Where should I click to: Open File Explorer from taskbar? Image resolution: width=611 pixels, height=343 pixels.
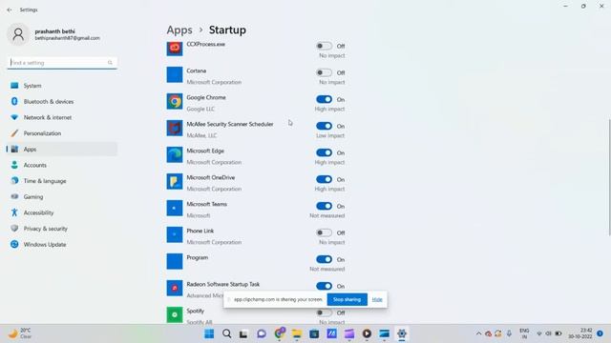[x=297, y=333]
